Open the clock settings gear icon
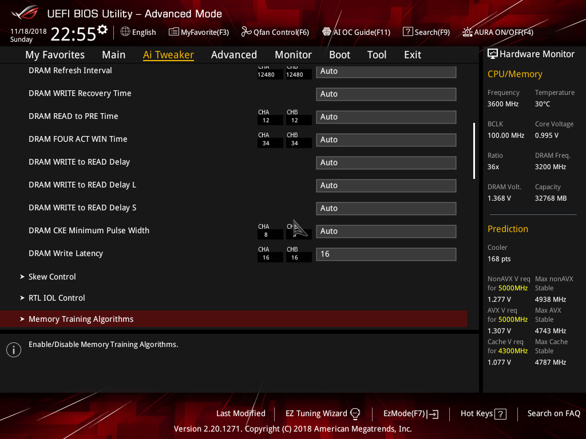The image size is (586, 439). point(102,30)
